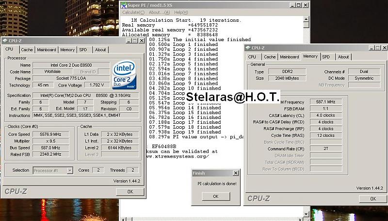Click the Channels # value Dual

tap(364, 72)
